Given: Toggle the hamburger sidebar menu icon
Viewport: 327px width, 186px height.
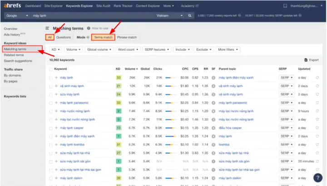Looking at the screenshot, I should pyautogui.click(x=47, y=28).
